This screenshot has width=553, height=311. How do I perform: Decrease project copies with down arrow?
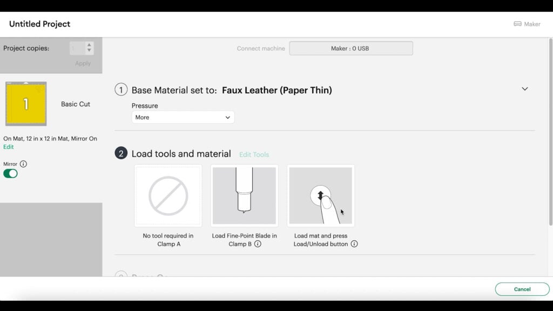(x=89, y=50)
